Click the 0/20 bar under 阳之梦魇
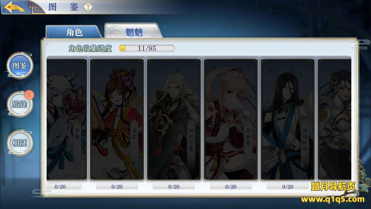Screen dimensions: 371x209 174,187
